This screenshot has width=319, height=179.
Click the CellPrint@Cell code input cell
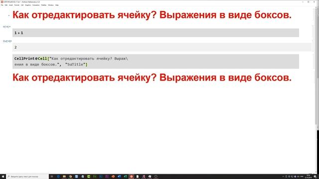156,61
